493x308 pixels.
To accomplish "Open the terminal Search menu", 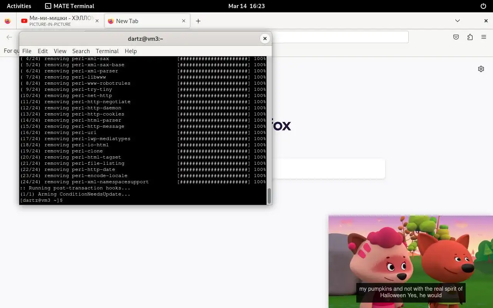I will click(x=81, y=51).
